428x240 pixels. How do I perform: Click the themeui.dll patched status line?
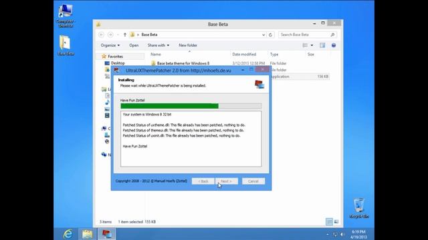pyautogui.click(x=183, y=131)
